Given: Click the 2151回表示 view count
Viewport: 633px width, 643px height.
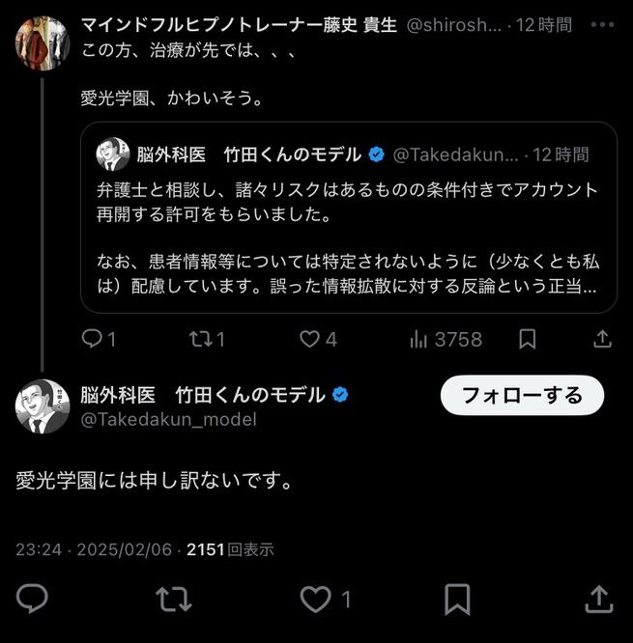Looking at the screenshot, I should pos(230,549).
